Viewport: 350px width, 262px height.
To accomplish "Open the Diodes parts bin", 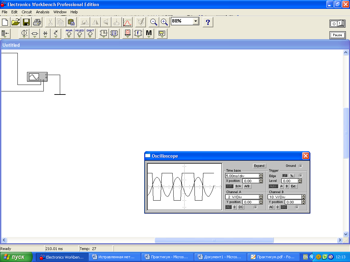I will coord(45,33).
